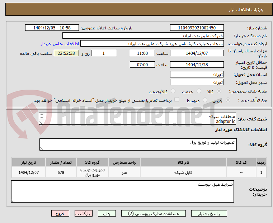Open مشاهده مدارک پیوستی (2) attachments

pos(154,213)
